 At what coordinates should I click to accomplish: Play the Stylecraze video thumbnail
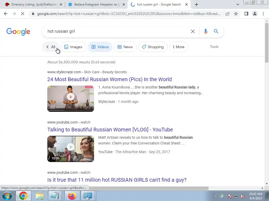click(x=71, y=99)
